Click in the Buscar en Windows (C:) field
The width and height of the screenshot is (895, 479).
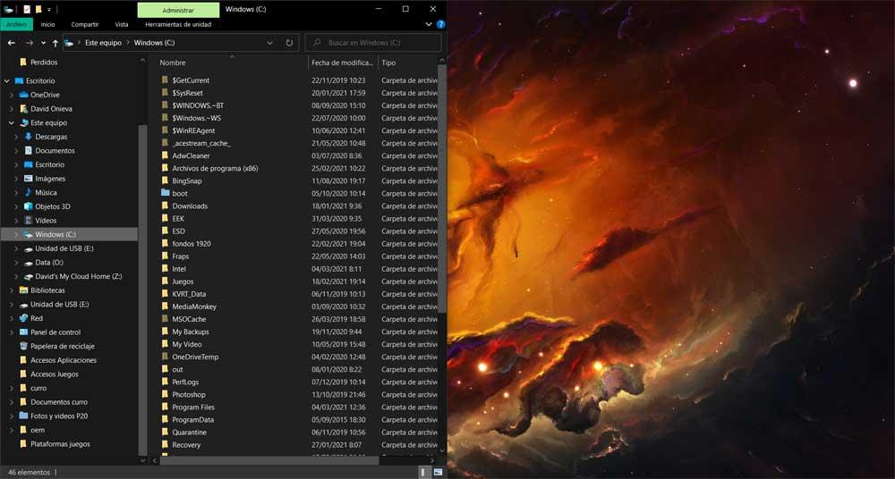tap(372, 43)
